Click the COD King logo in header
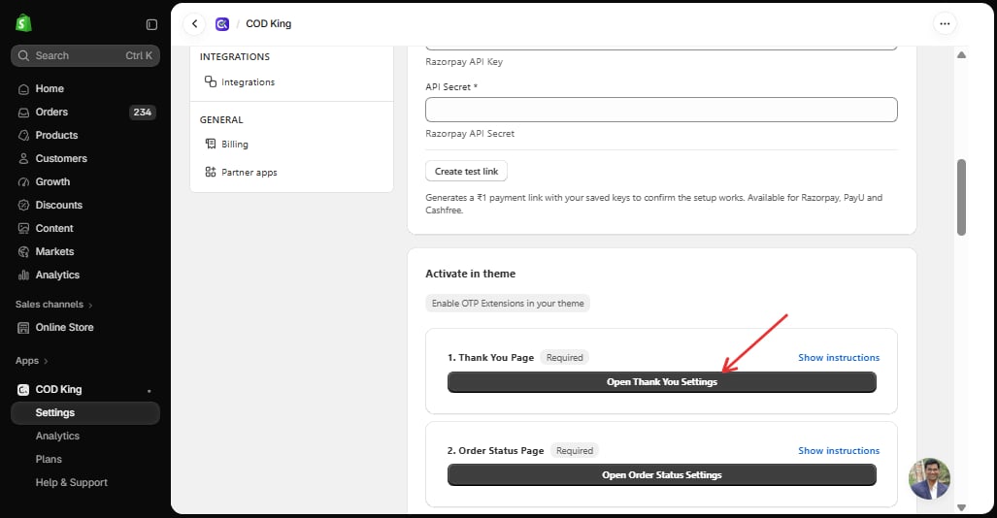 click(x=222, y=24)
